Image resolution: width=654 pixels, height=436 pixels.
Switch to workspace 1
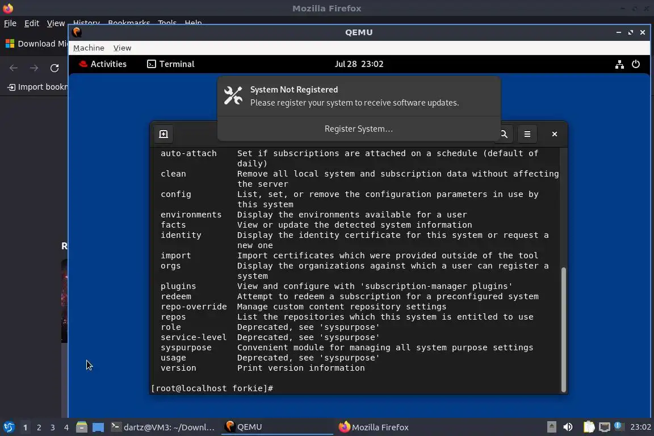[25, 427]
